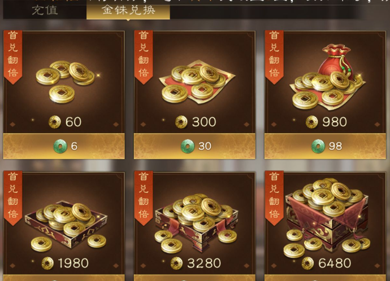Image resolution: width=390 pixels, height=281 pixels.
Task: Buy the 980 gold coins for 98 jade
Action: (x=325, y=146)
